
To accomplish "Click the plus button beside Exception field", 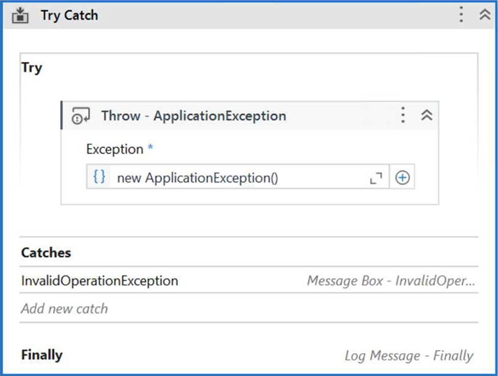I will [x=402, y=178].
